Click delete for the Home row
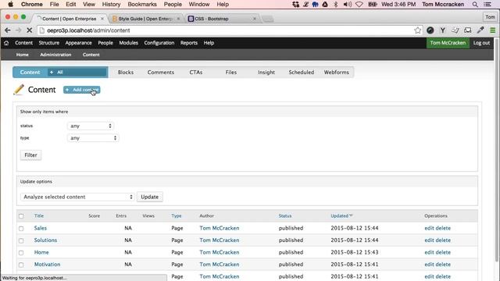The image size is (500, 281). (x=443, y=252)
